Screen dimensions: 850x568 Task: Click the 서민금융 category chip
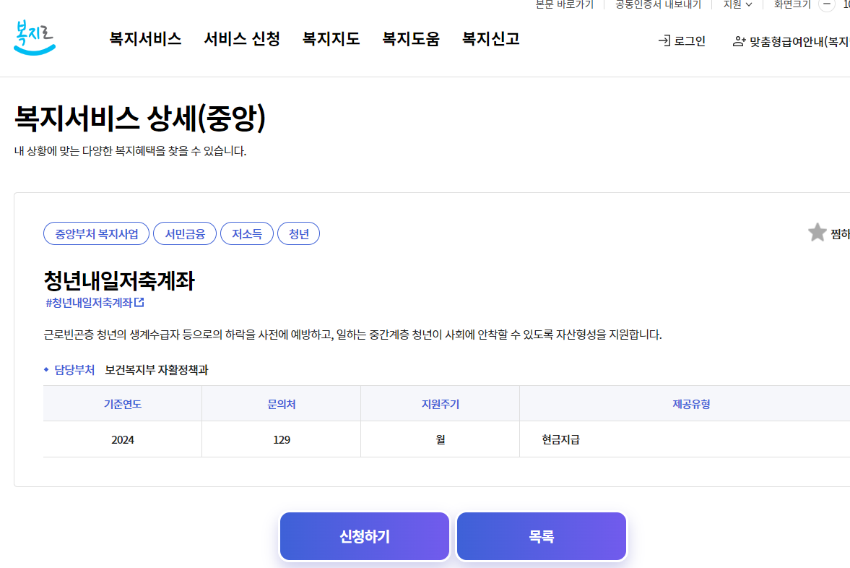pyautogui.click(x=185, y=233)
